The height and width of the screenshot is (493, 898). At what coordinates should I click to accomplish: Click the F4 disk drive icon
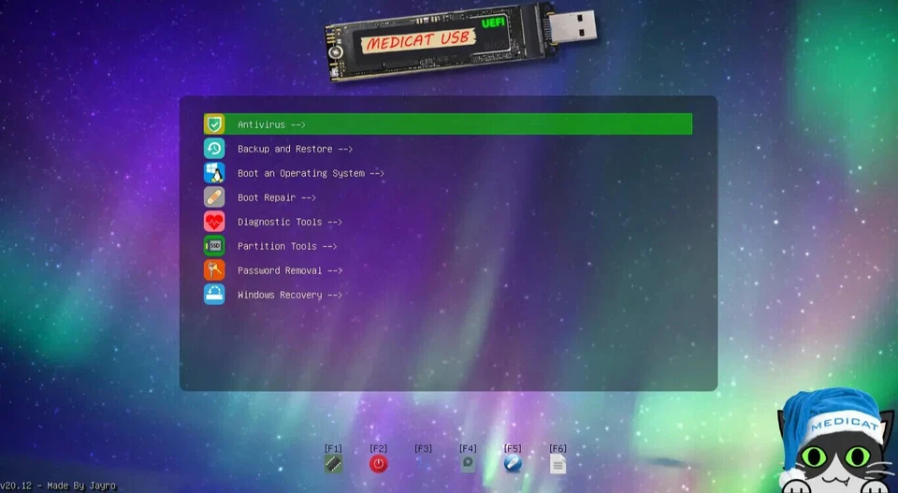pyautogui.click(x=468, y=464)
